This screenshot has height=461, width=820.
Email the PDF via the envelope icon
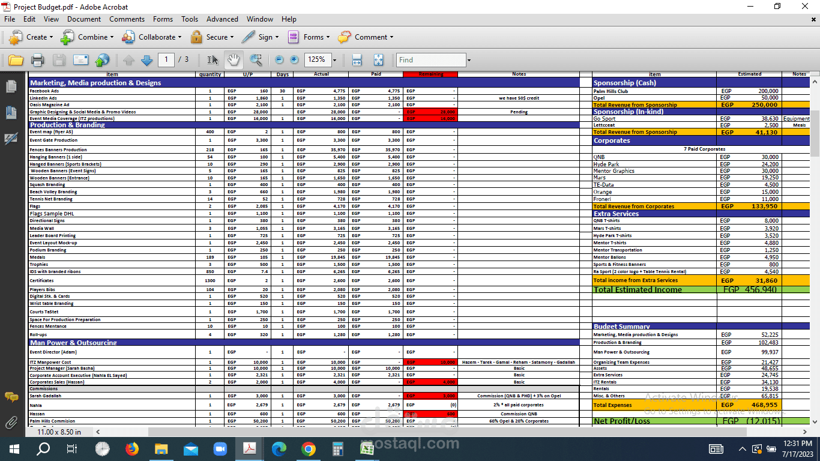(x=80, y=60)
